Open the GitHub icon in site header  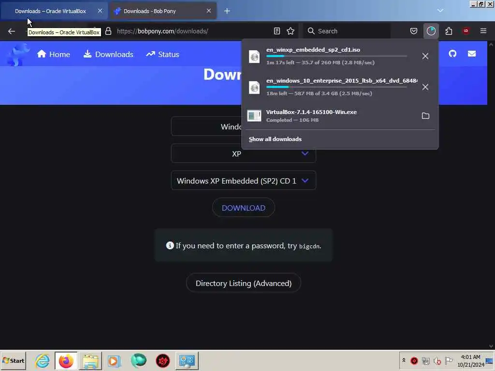452,54
